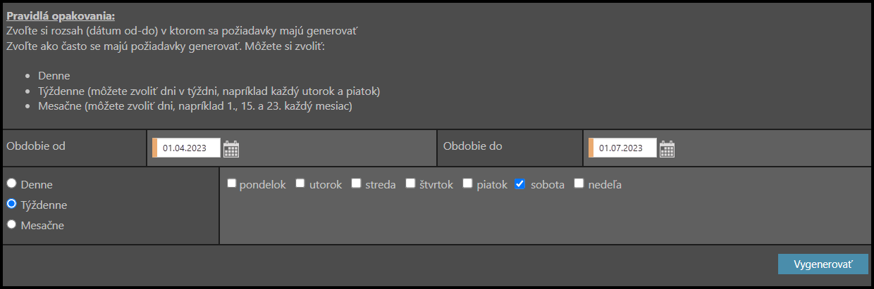The width and height of the screenshot is (874, 289).
Task: Click the Pravidlá opakovania heading
Action: tap(60, 15)
